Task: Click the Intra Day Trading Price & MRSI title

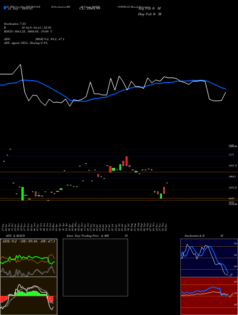Action: pos(97,236)
